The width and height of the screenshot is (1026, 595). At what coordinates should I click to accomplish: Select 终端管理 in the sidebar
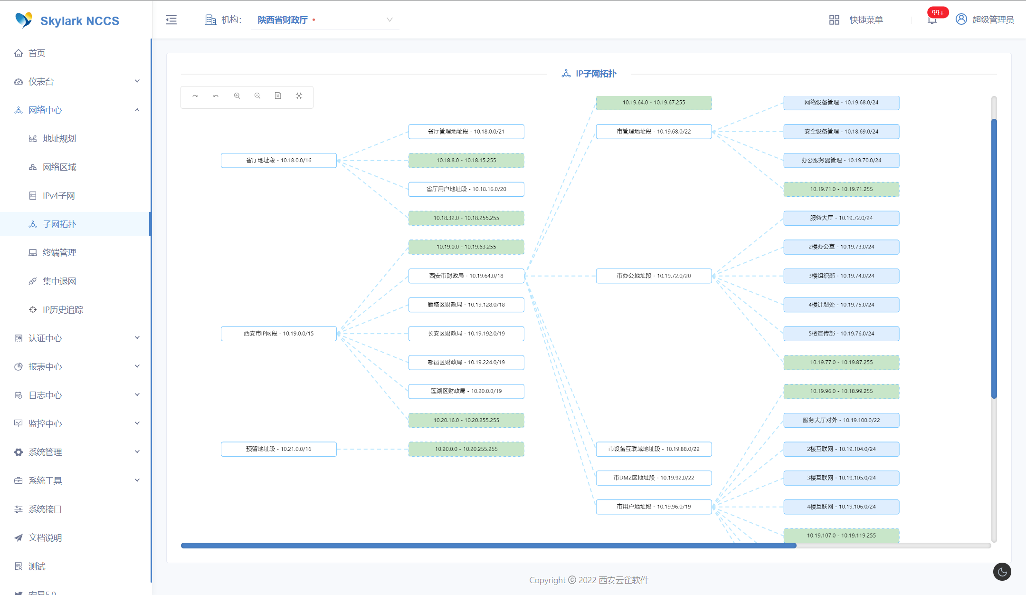tap(59, 253)
